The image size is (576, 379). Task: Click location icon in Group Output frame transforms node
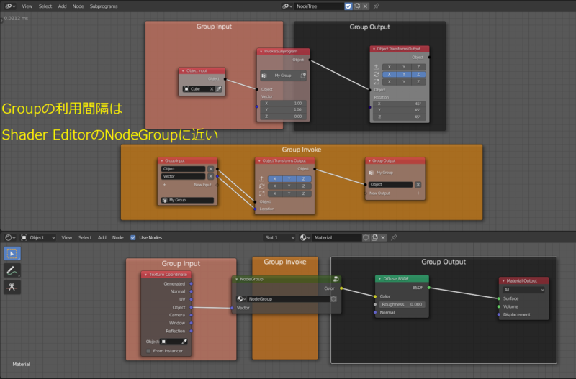pos(376,67)
